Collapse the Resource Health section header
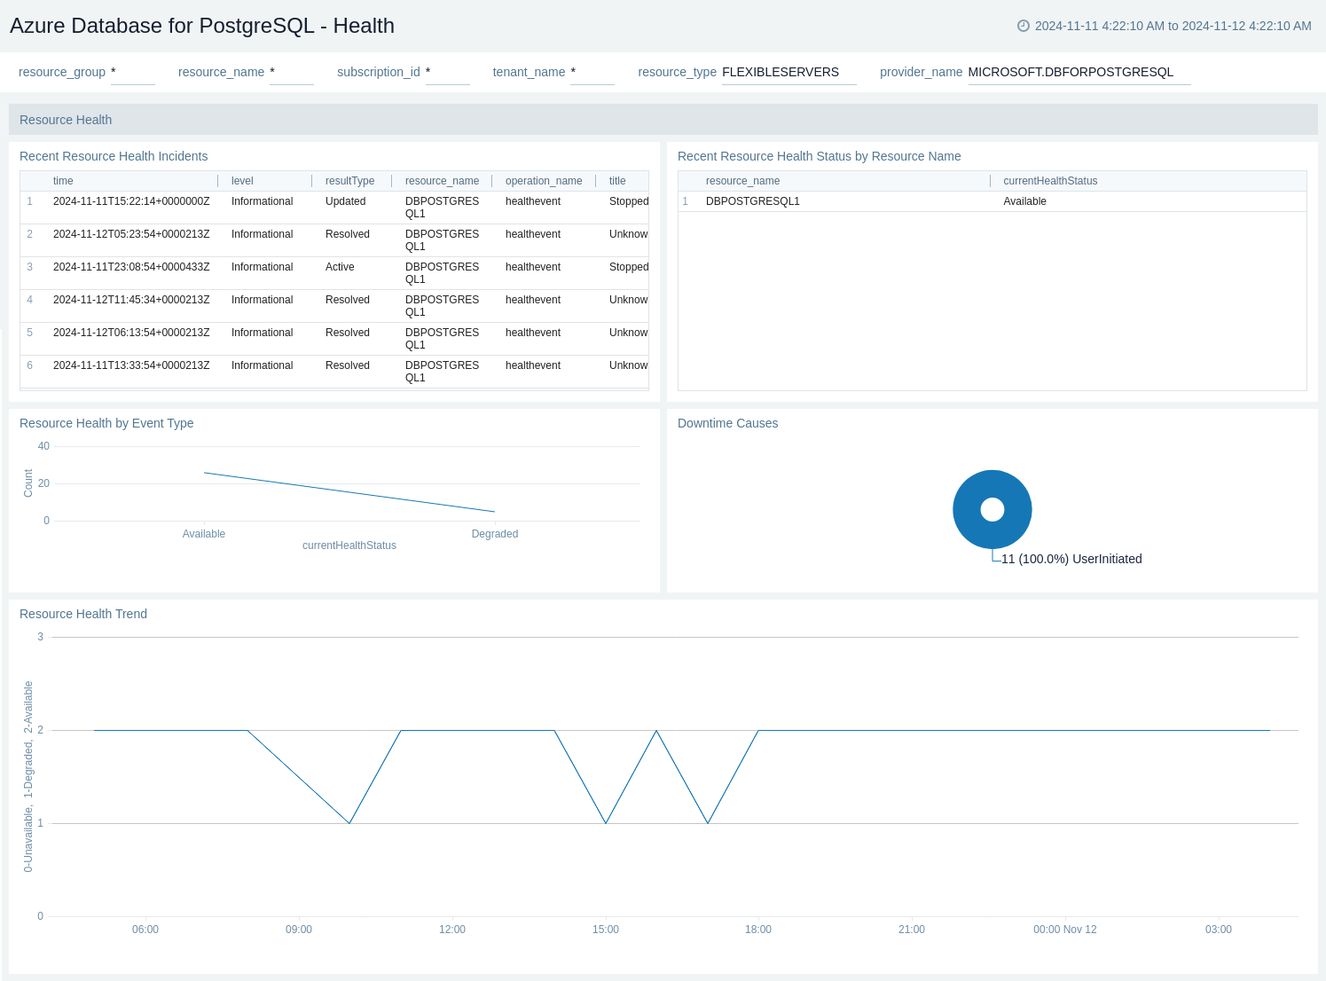The height and width of the screenshot is (981, 1326). click(x=663, y=120)
